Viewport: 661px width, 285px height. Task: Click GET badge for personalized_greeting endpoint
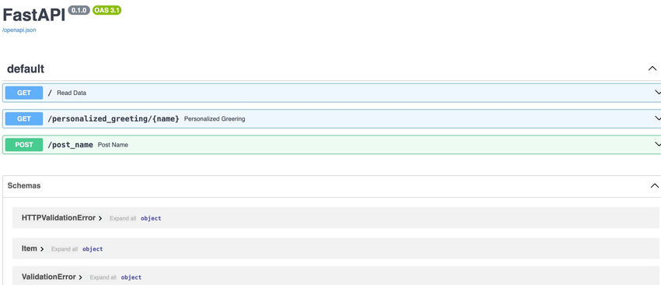[x=24, y=118]
